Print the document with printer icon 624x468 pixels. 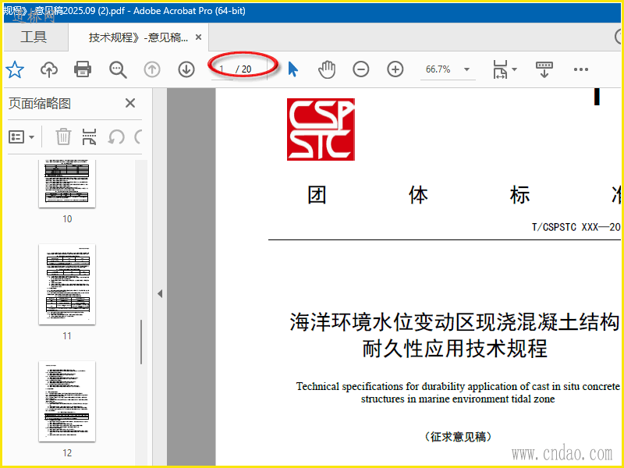click(x=83, y=69)
